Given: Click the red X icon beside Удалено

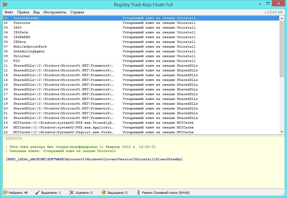Looking at the screenshot, I should [72, 193].
